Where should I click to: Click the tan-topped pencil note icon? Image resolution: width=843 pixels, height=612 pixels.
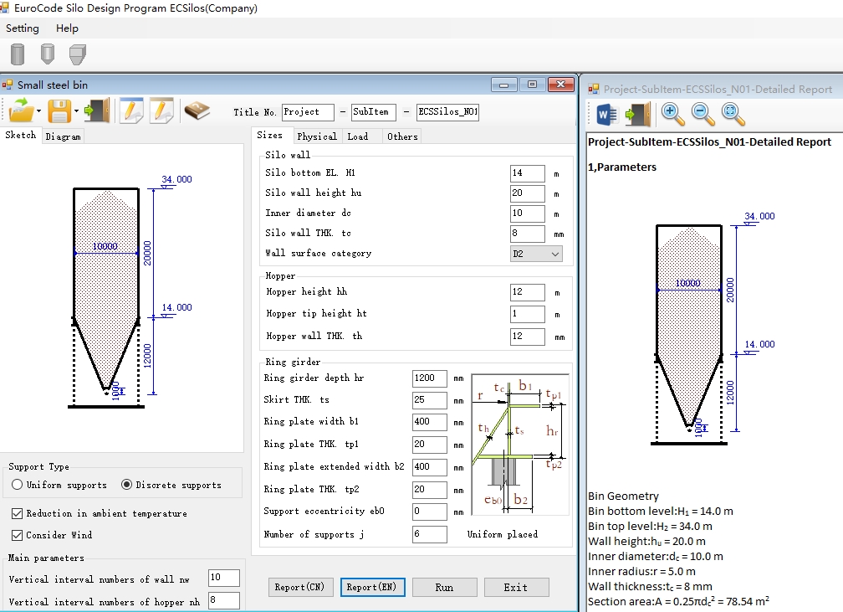161,111
